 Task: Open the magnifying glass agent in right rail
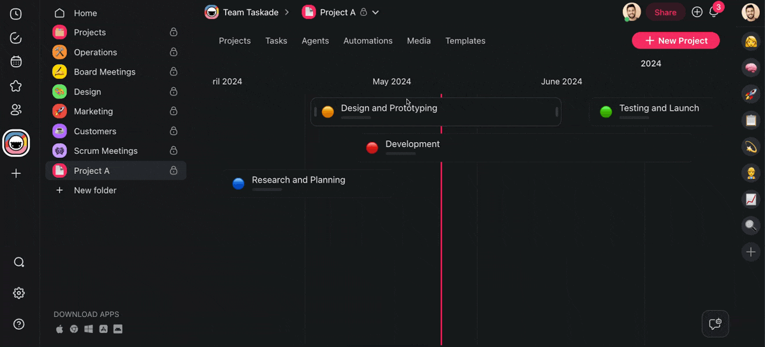tap(751, 225)
